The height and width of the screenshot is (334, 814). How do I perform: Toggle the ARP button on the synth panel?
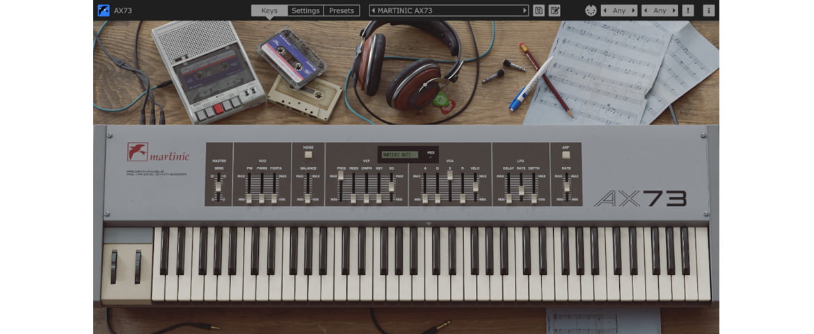[566, 154]
